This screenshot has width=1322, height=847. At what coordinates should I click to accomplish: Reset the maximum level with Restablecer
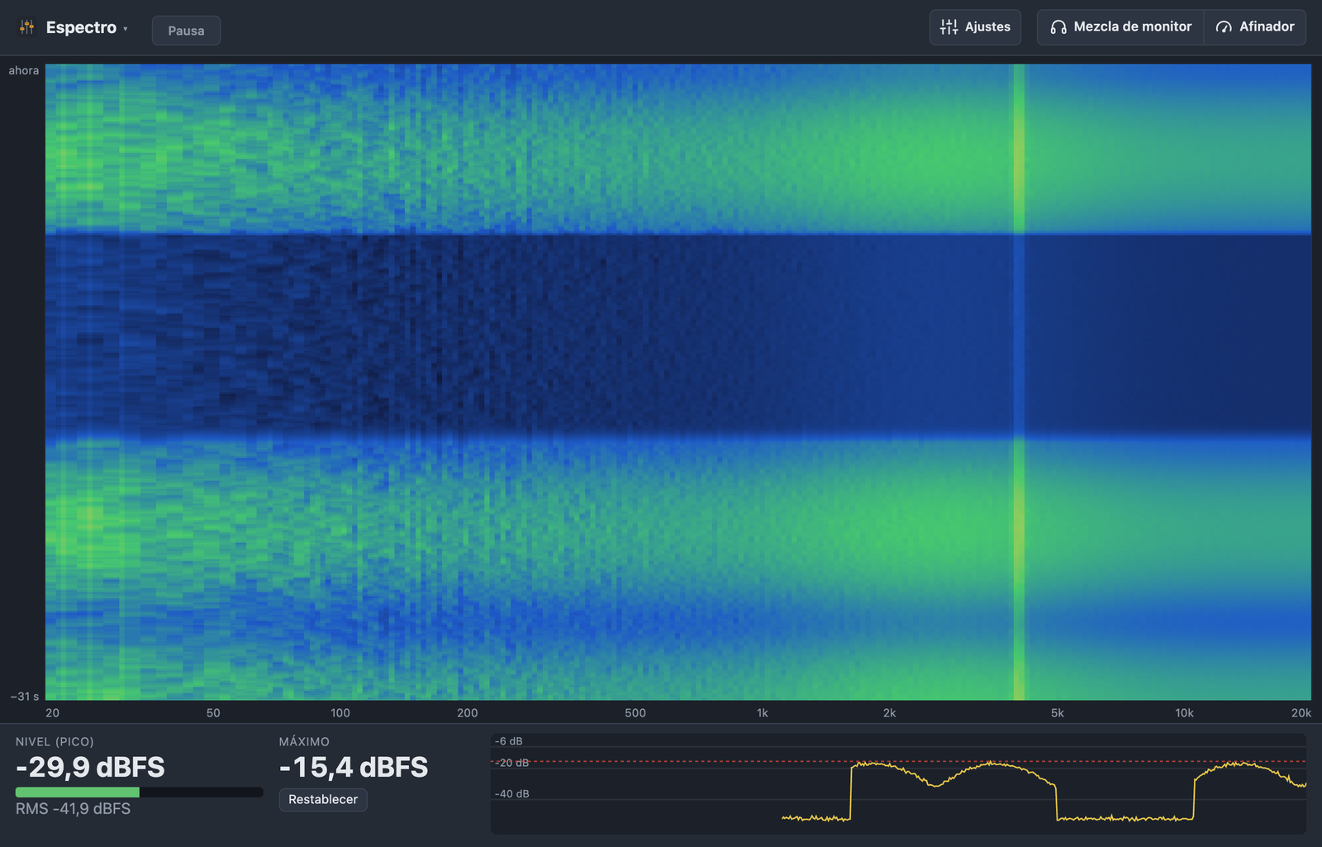323,800
